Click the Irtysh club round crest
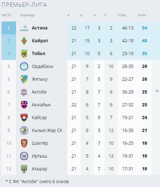160x187 pixels. [x=24, y=156]
